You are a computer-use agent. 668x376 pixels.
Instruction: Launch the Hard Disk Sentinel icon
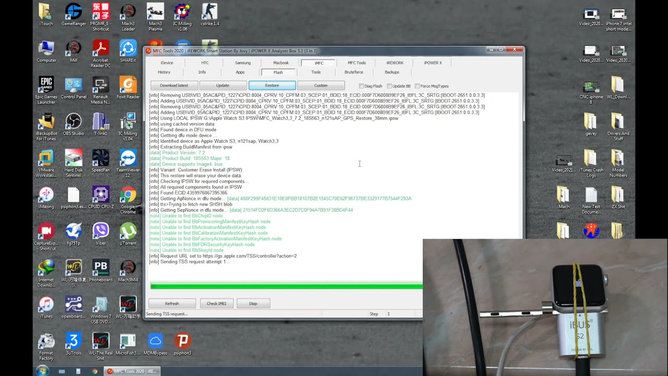(x=74, y=164)
